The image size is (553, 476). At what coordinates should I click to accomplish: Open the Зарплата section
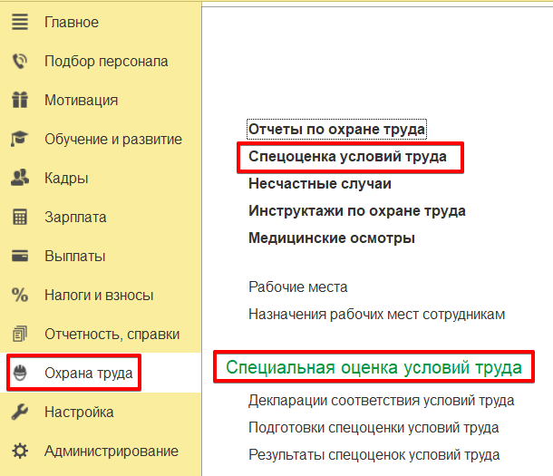coord(75,218)
